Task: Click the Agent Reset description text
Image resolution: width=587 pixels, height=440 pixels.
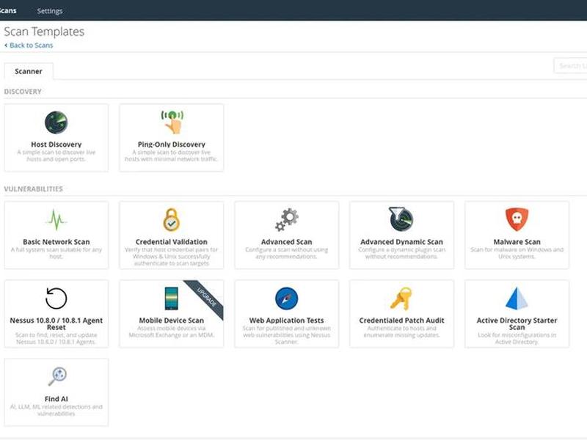Action: [x=56, y=338]
